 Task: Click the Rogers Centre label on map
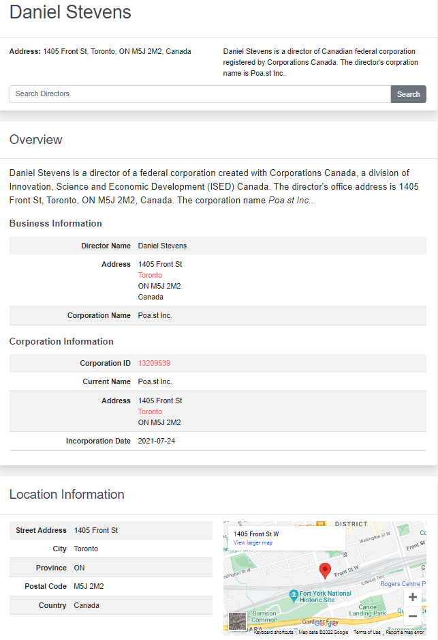403,584
